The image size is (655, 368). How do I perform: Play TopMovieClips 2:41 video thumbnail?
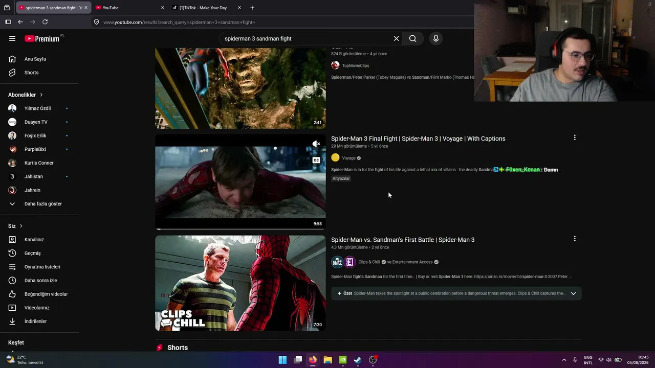[241, 88]
